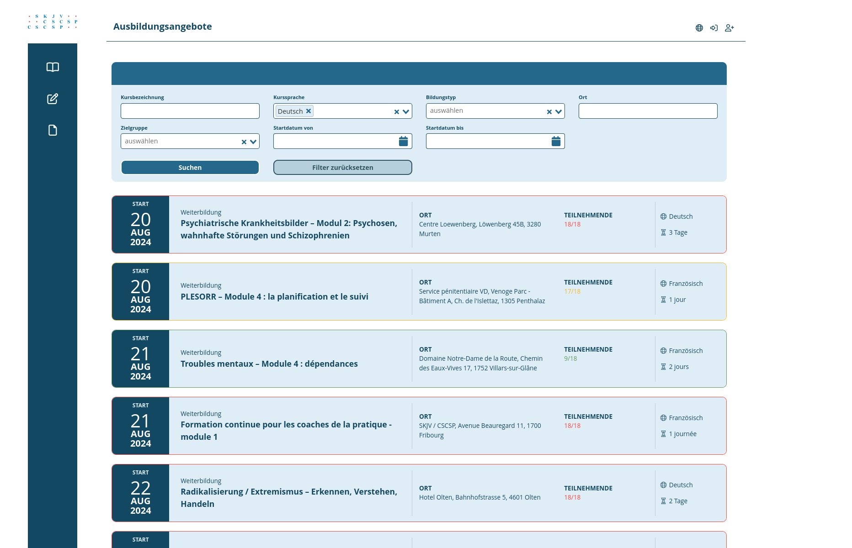
Task: Click the Kursbezeichnung input field
Action: tap(190, 111)
